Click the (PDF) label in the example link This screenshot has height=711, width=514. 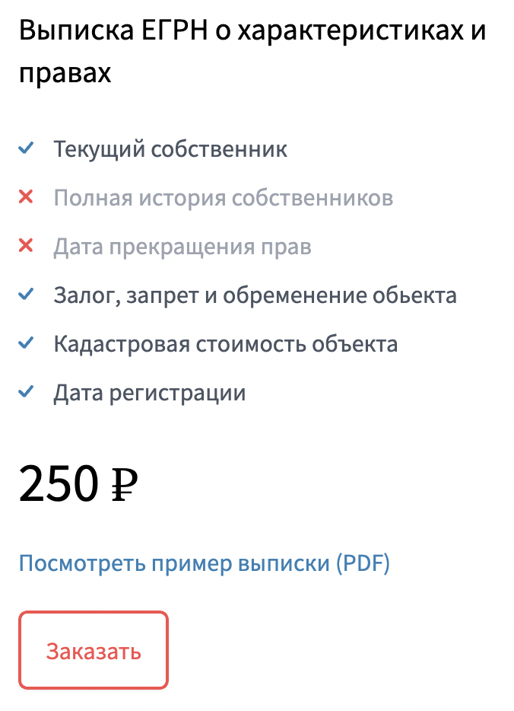(x=362, y=564)
